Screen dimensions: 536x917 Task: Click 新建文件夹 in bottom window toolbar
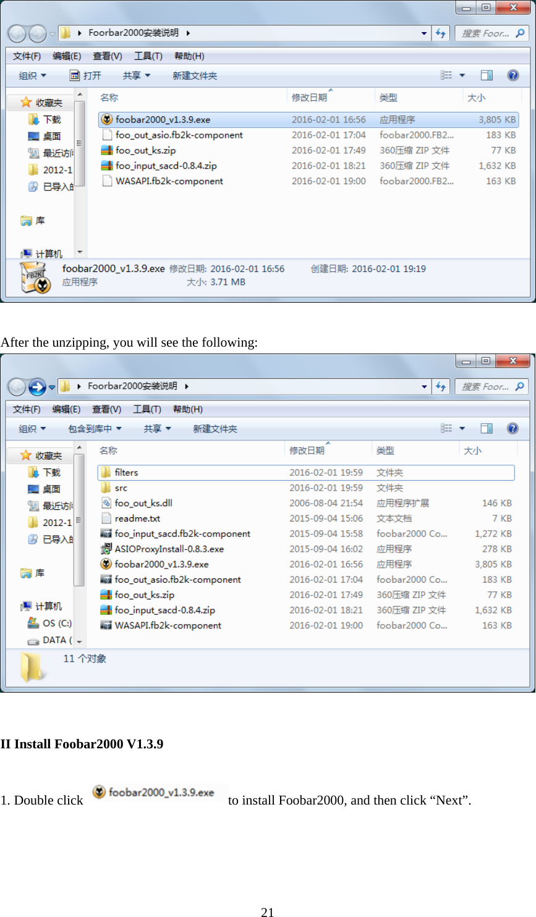click(215, 429)
